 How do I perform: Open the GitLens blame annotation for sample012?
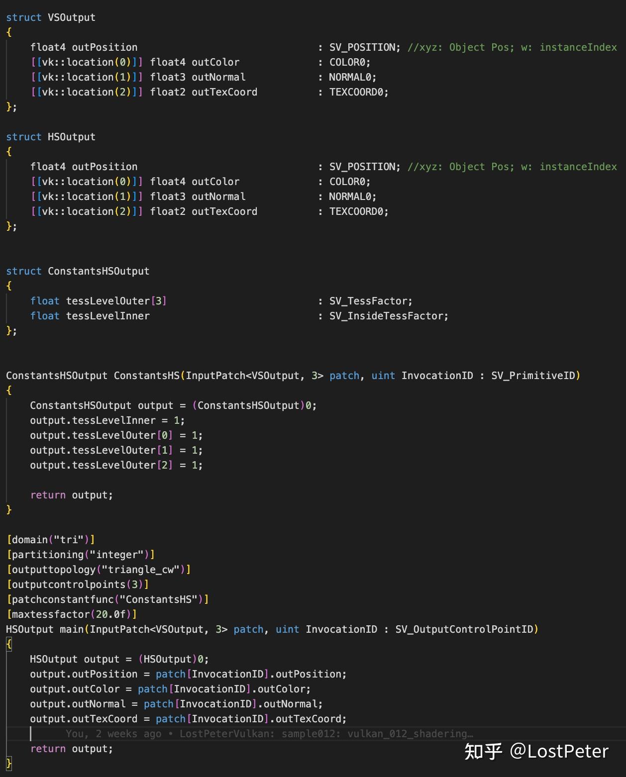tap(269, 733)
